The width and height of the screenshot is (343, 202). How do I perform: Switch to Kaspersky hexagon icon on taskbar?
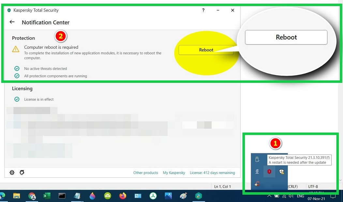(x=199, y=196)
